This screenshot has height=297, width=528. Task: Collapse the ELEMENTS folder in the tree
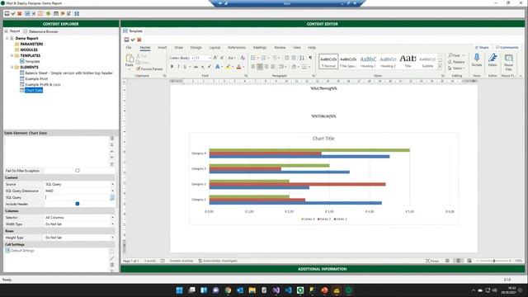pos(12,67)
